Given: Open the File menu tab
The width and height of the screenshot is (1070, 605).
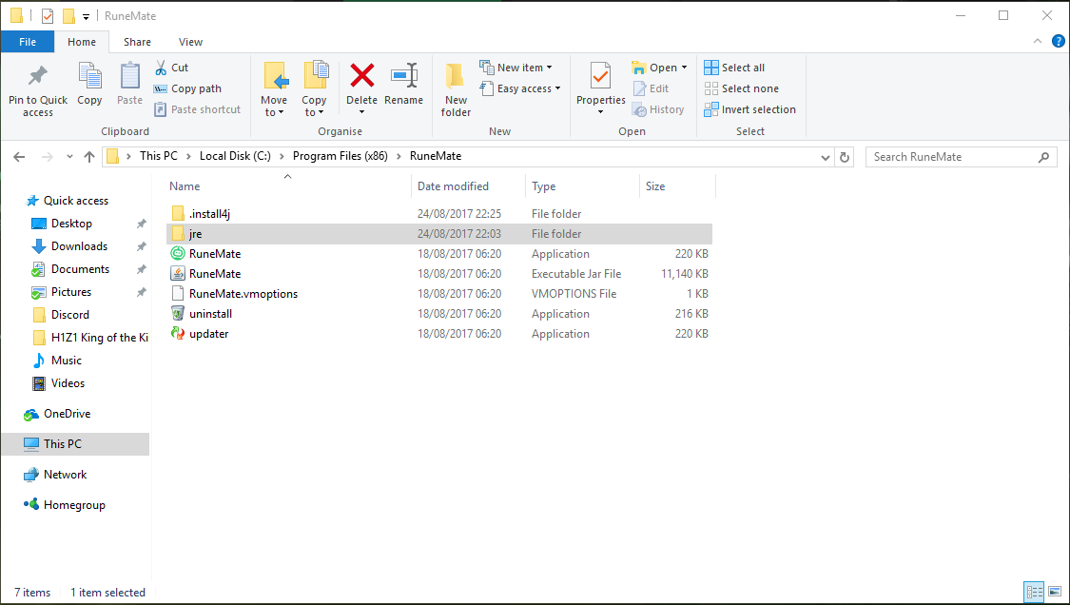Looking at the screenshot, I should [x=28, y=42].
